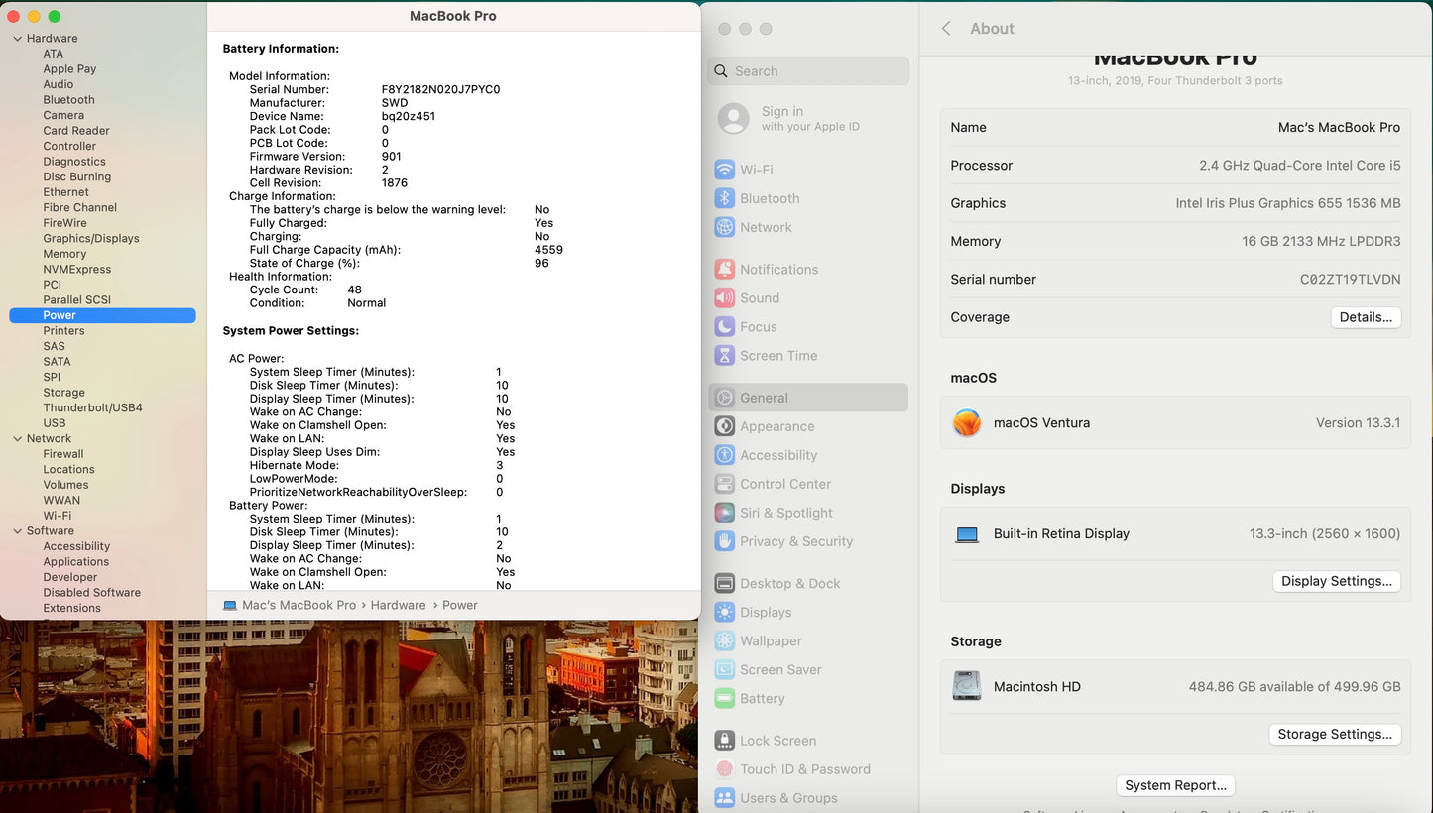Click the Macintosh HD drive icon

click(x=967, y=686)
